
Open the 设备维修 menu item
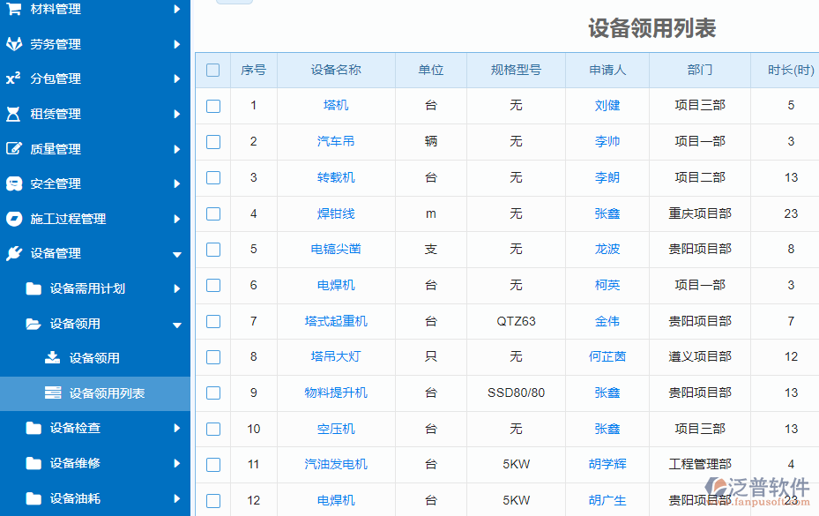[x=75, y=463]
